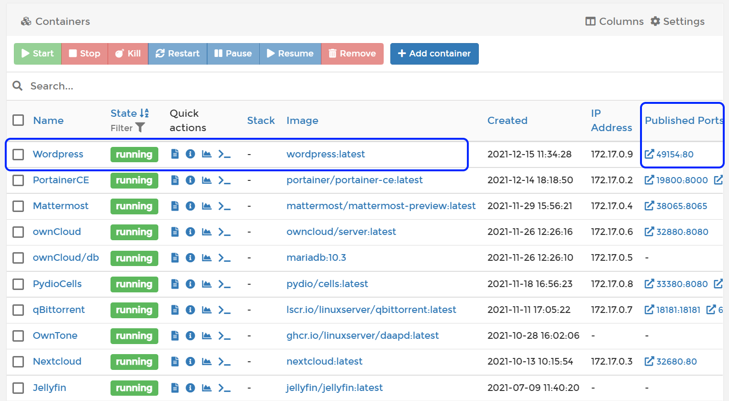Image resolution: width=729 pixels, height=401 pixels.
Task: Open logs icon for Wordpress container
Action: pos(175,154)
